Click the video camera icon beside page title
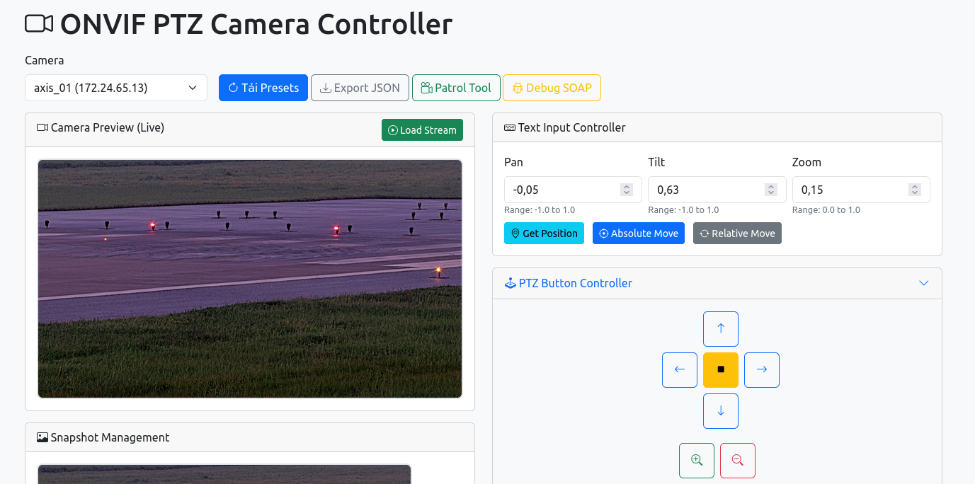975x484 pixels. [39, 24]
